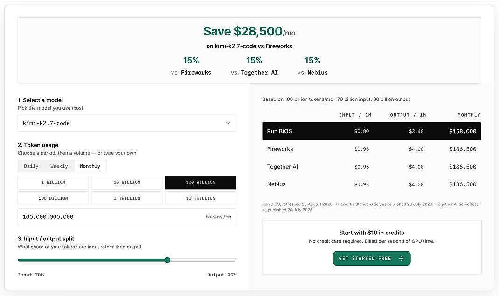Click Run BiOS monthly total $158,000
This screenshot has width=499, height=296.
[463, 131]
